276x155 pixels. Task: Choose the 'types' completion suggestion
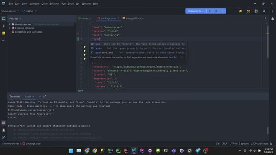[x=138, y=48]
